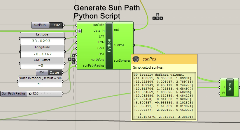Screen dimensions: 240x130
Task: Click the Sun Path Radius slider knob
Action: click(30, 94)
